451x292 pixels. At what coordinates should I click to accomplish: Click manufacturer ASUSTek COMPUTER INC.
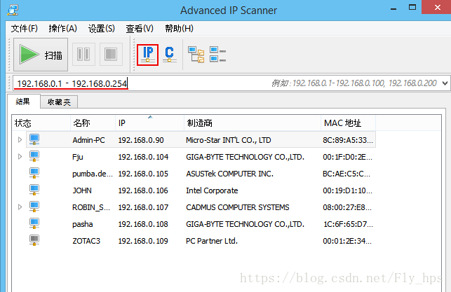click(x=229, y=174)
